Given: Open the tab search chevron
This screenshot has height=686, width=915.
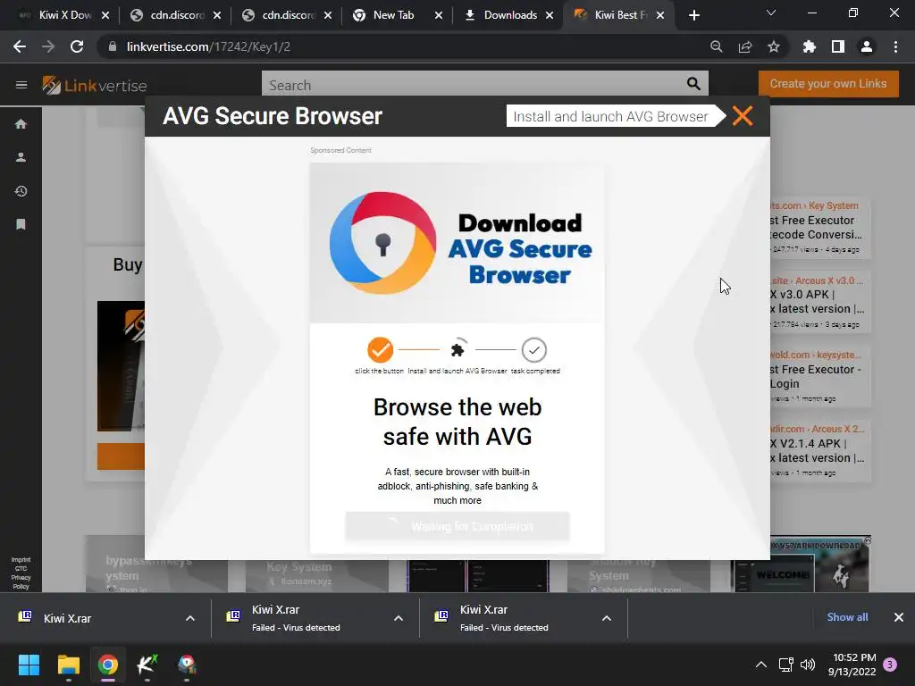Looking at the screenshot, I should click(x=771, y=13).
